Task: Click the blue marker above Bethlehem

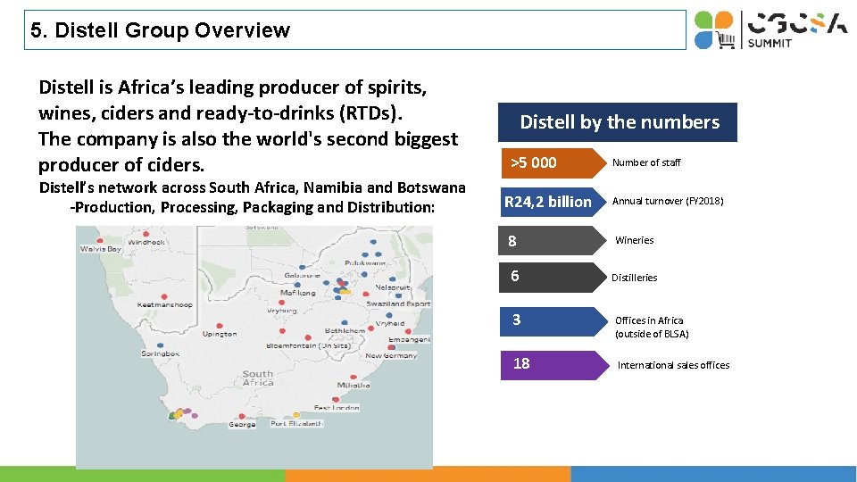Action: point(345,322)
